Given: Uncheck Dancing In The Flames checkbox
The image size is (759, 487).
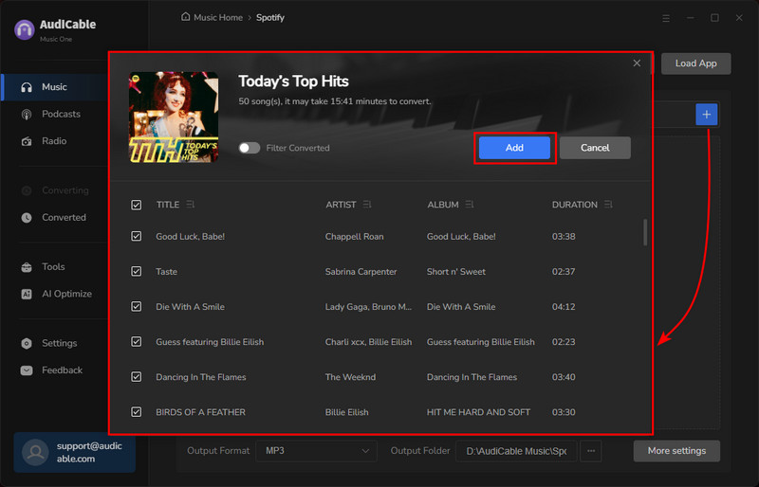Looking at the screenshot, I should (x=137, y=377).
